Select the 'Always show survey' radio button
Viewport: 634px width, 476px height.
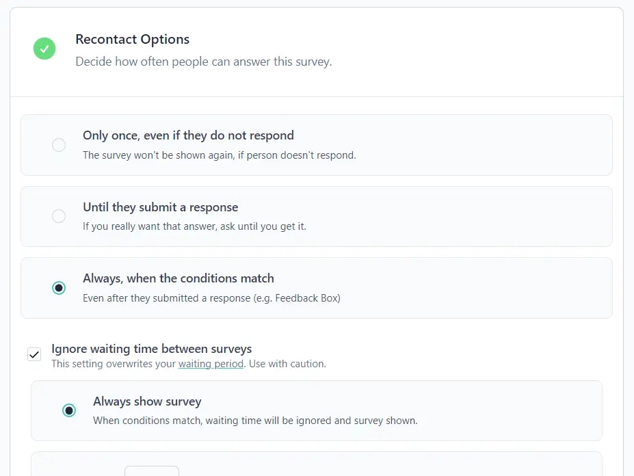point(69,410)
